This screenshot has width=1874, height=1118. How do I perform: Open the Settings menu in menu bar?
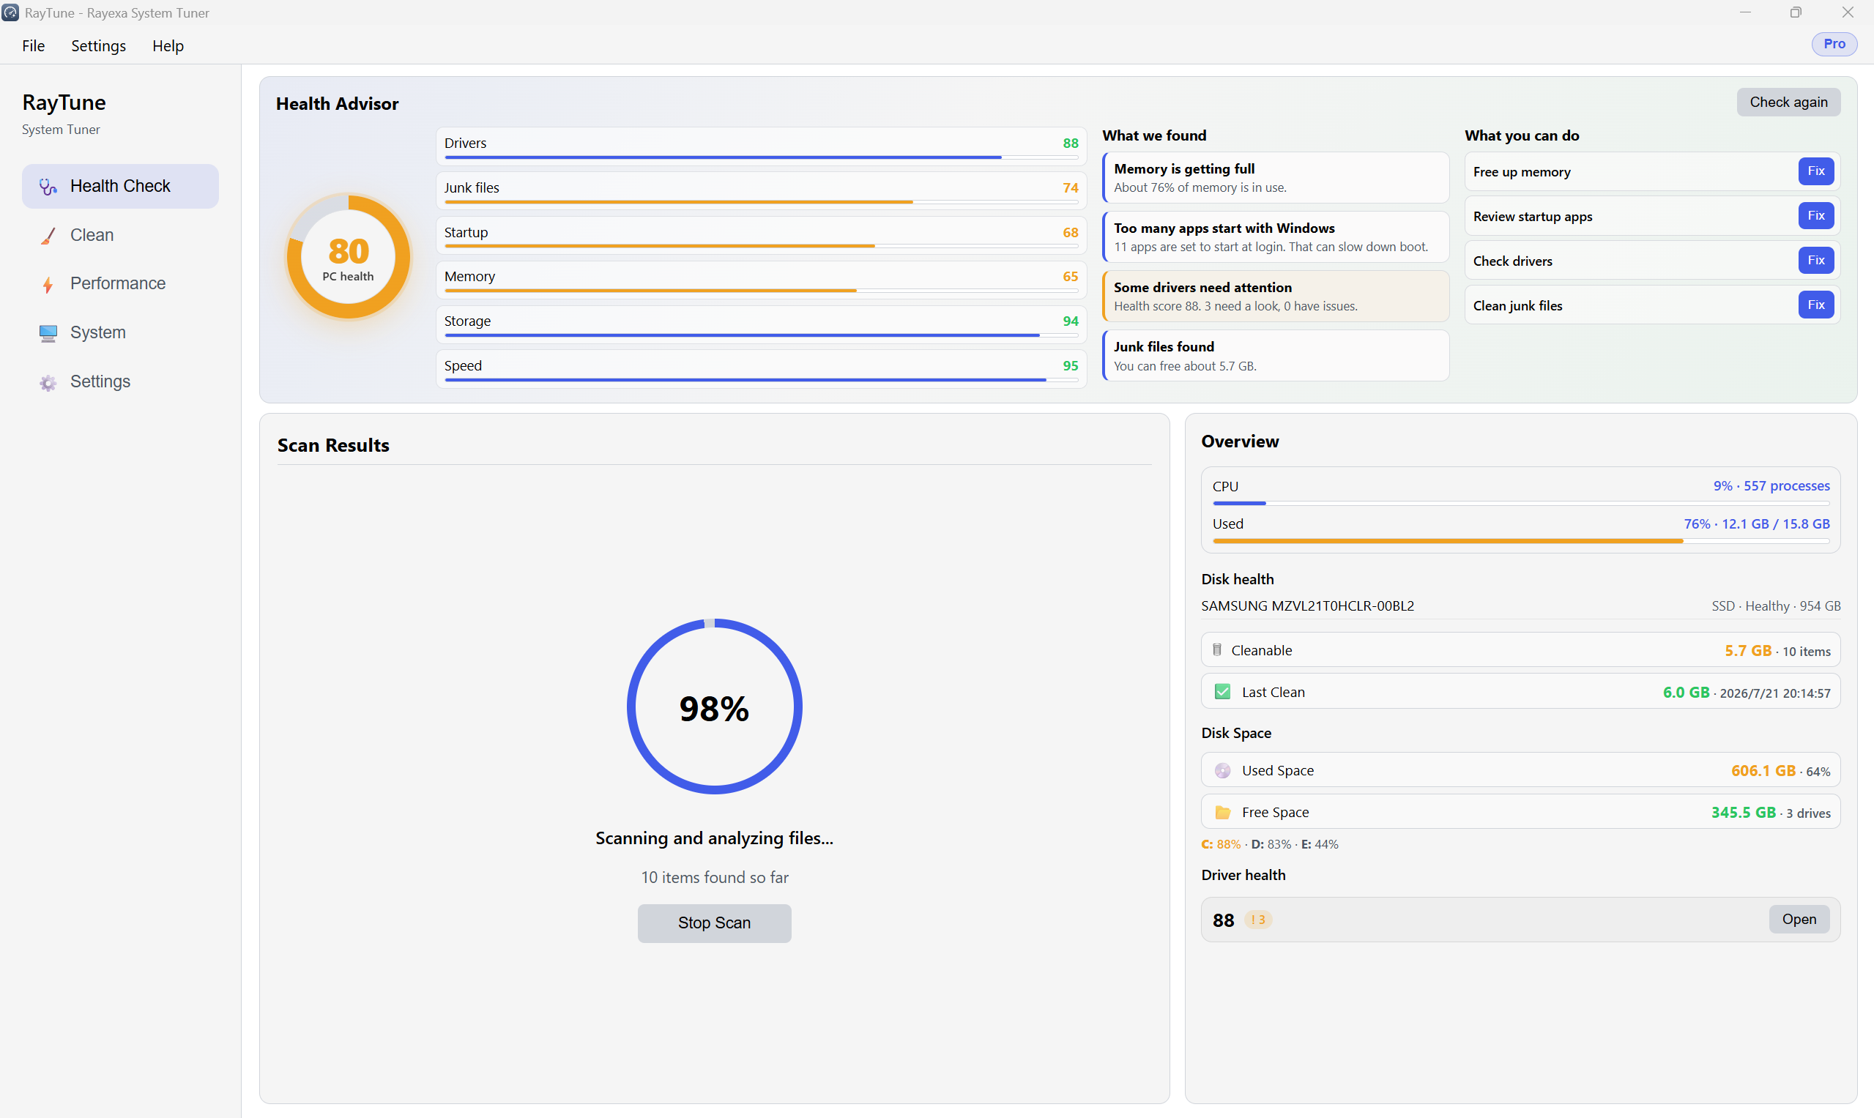pos(99,45)
